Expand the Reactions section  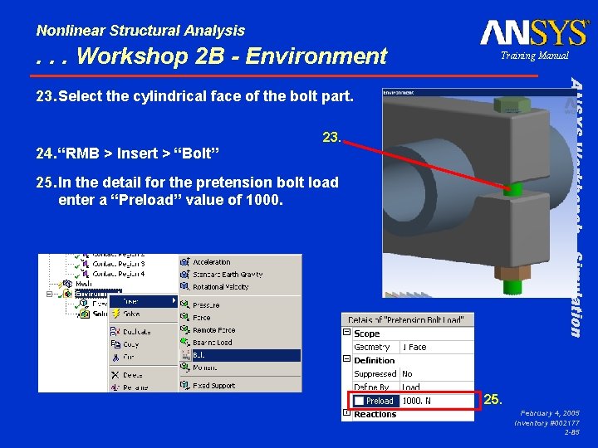point(346,412)
